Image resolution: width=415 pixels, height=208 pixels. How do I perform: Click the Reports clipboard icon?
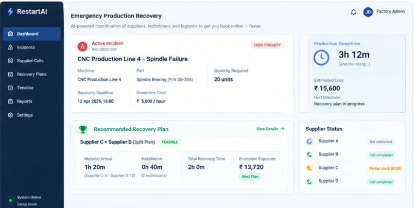pyautogui.click(x=10, y=101)
